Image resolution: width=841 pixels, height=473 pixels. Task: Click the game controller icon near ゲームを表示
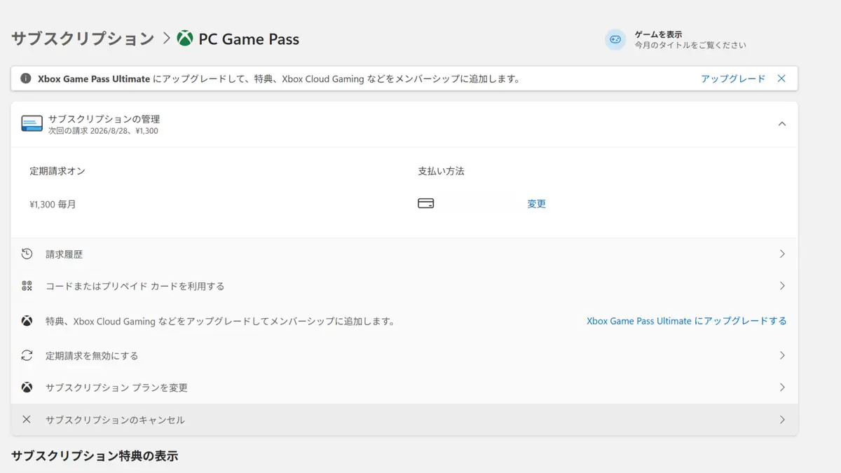615,39
